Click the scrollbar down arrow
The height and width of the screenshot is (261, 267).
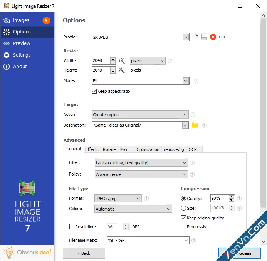pos(263,242)
